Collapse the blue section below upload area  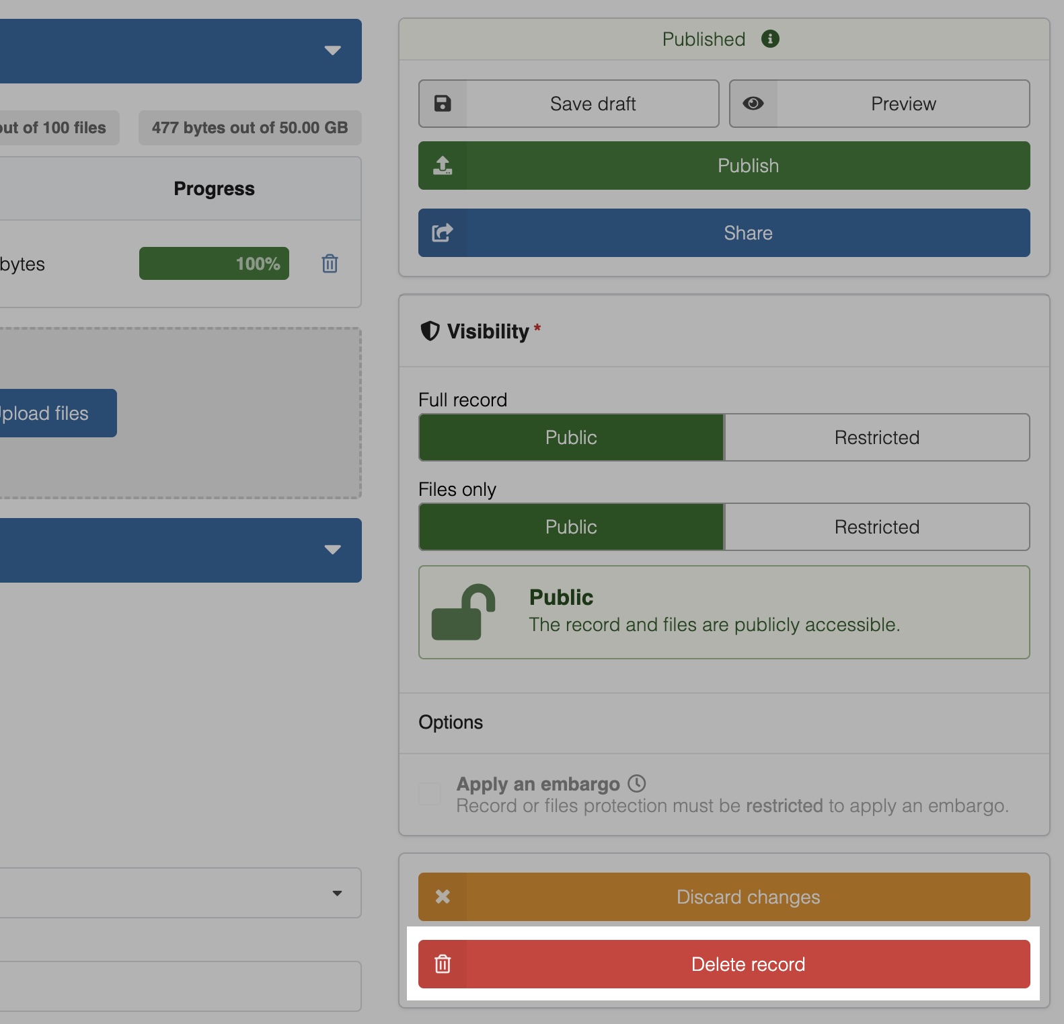click(332, 550)
